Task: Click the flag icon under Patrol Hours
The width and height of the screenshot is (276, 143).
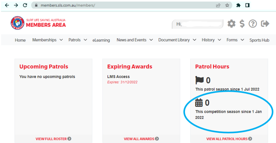Action: click(x=199, y=80)
